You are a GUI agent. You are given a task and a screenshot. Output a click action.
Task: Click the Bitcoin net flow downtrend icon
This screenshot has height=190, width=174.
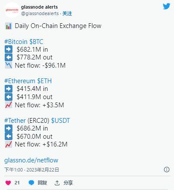9,65
